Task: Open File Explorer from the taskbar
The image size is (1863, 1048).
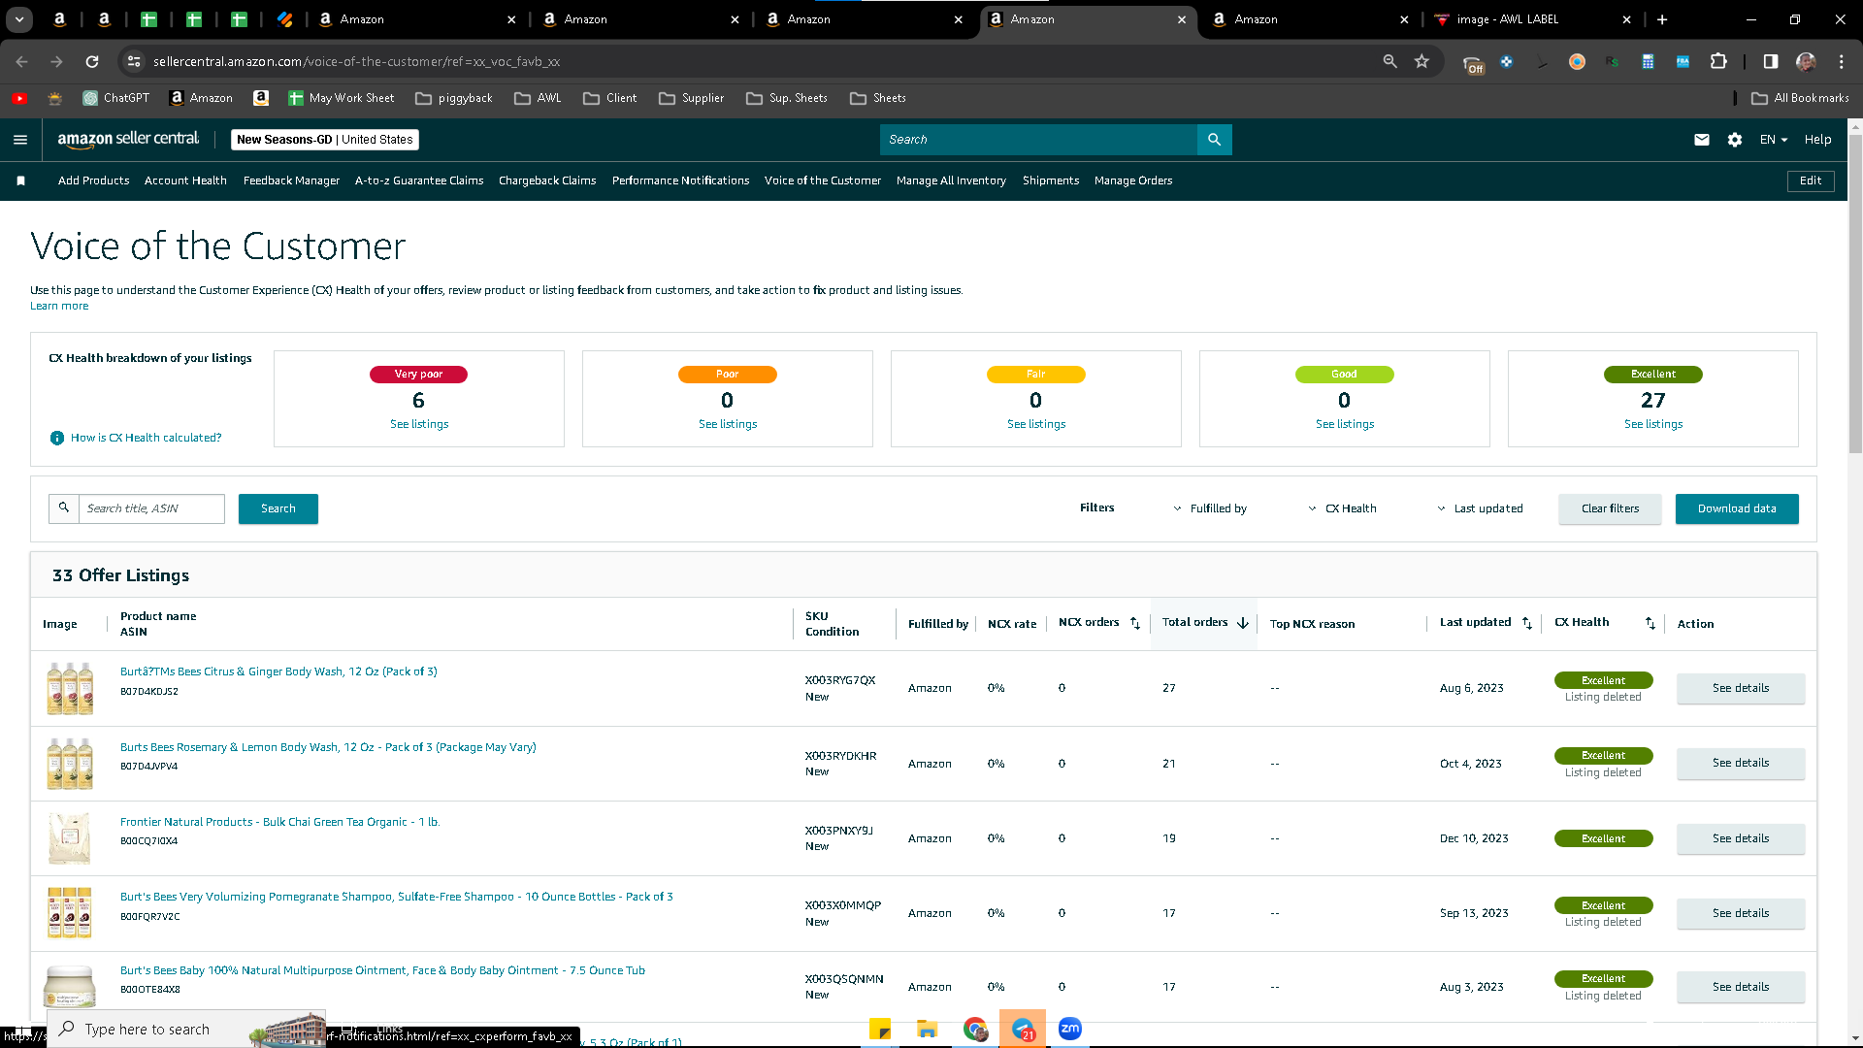Action: (928, 1029)
